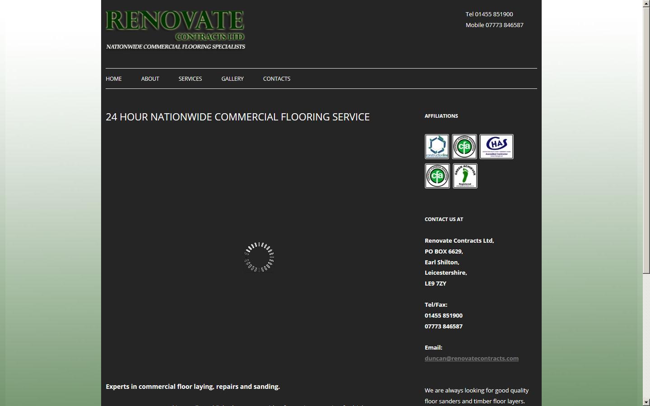
Task: Click the 24 Hour Nationwide Commercial Flooring heading
Action: pos(237,117)
